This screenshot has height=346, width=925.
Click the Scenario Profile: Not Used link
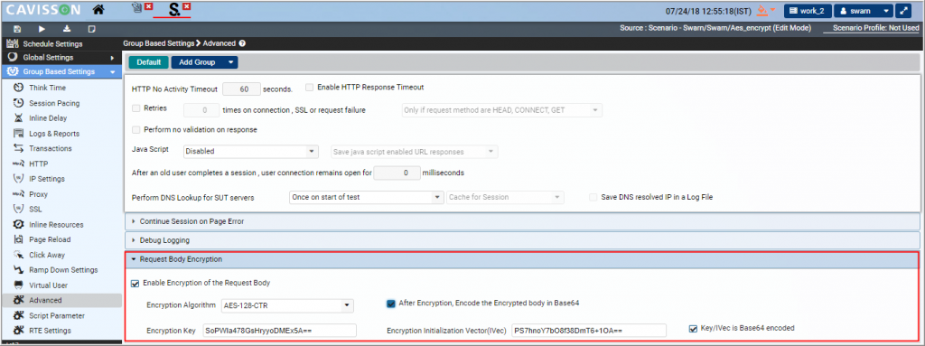[875, 28]
